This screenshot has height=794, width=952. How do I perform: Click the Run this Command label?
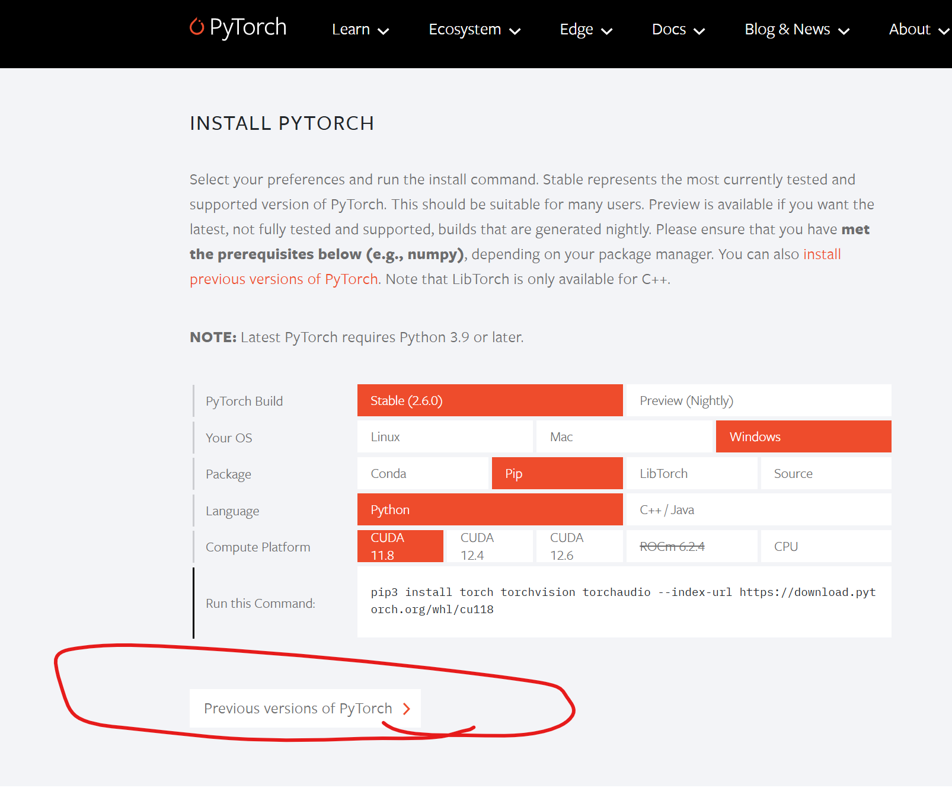coord(260,604)
